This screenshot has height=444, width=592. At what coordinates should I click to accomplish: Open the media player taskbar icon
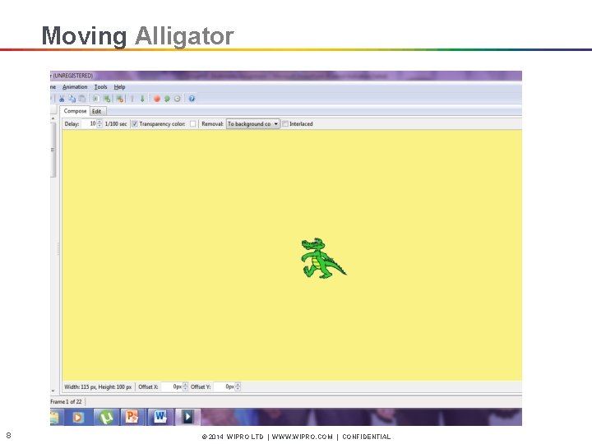[78, 417]
